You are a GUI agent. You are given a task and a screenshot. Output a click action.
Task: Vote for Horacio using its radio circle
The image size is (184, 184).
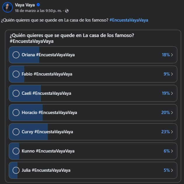[x=16, y=113]
